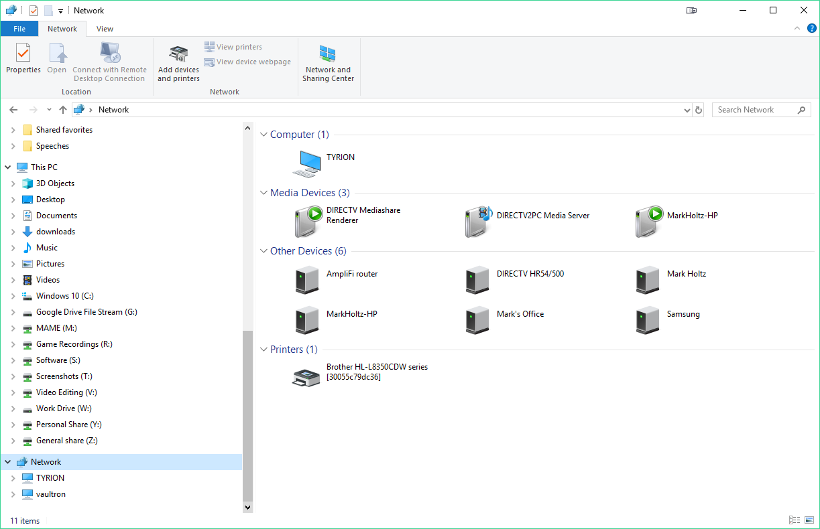820x529 pixels.
Task: Click Add devices and printers icon
Action: [178, 54]
